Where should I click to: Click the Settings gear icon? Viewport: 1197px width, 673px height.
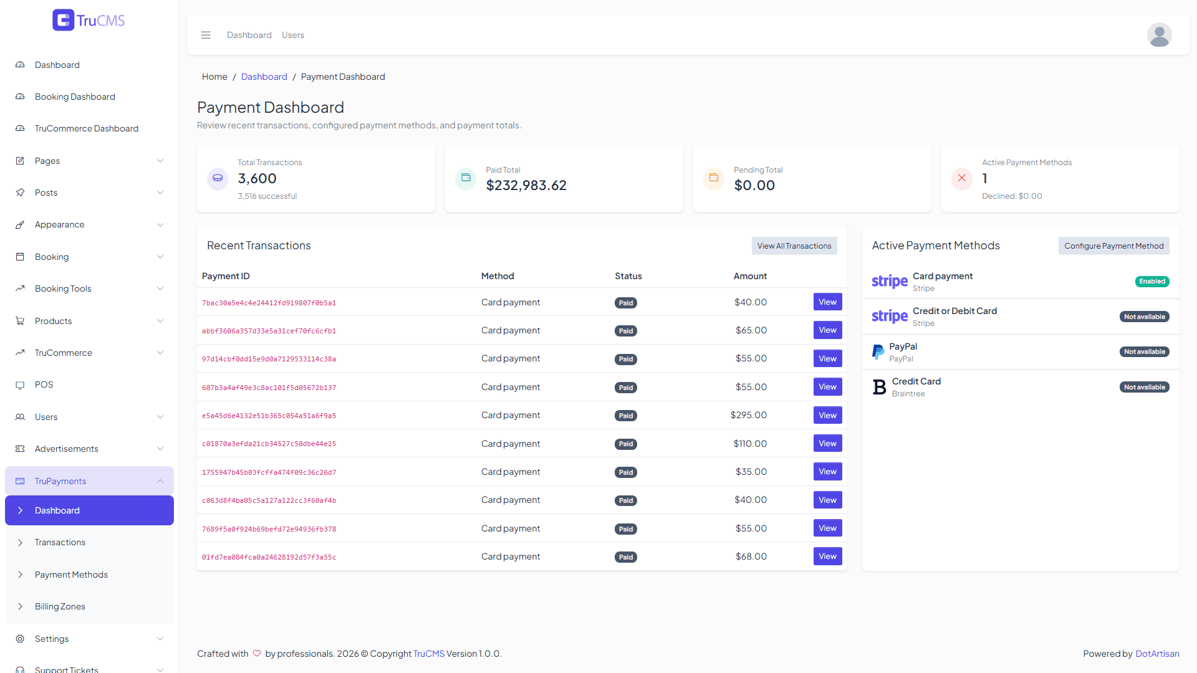[x=20, y=639]
